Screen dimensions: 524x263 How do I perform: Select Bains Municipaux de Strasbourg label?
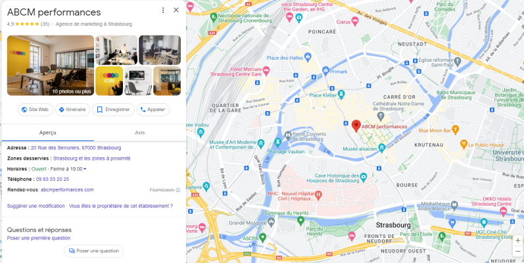[x=456, y=95]
